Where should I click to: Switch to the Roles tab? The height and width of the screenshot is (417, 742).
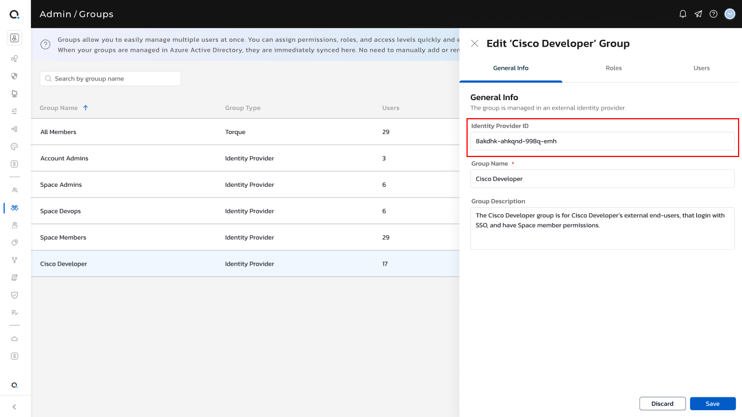pos(614,68)
